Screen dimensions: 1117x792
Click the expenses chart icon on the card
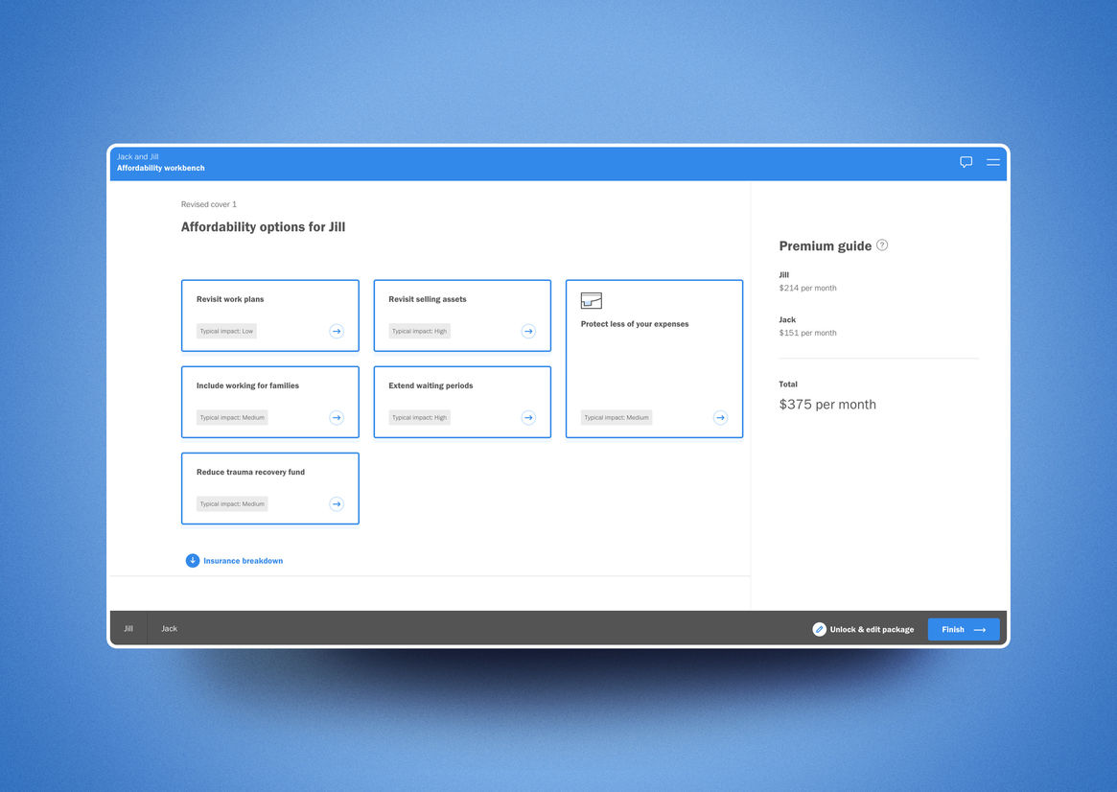pos(592,301)
